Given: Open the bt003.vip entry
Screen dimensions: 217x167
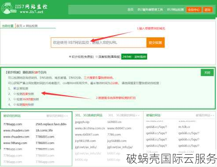Looking at the screenshot, I should pos(114,160).
